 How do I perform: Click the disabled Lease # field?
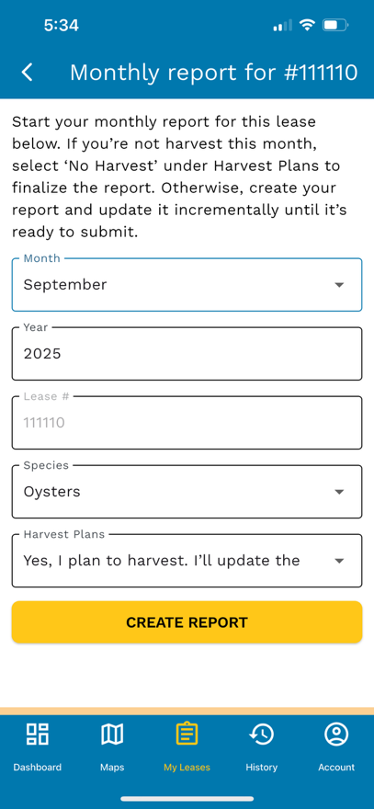(x=187, y=423)
